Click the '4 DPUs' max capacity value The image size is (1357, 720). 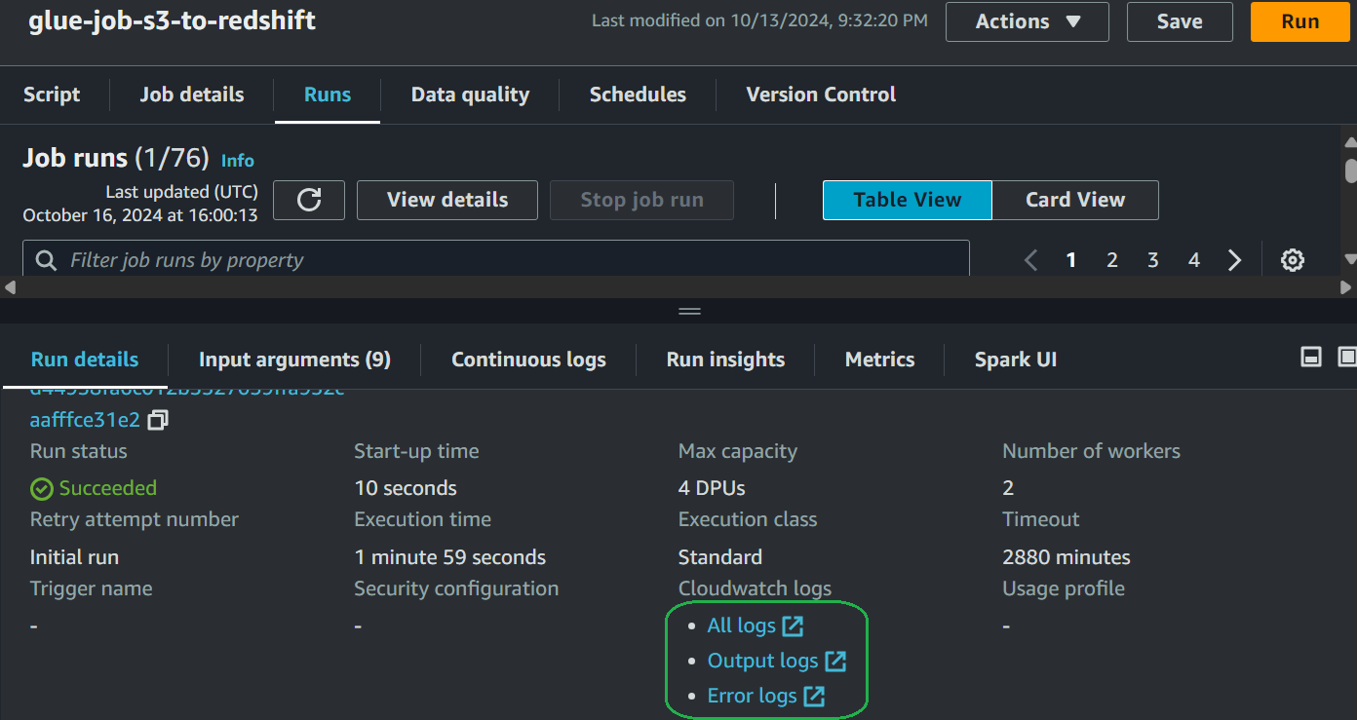(x=712, y=488)
